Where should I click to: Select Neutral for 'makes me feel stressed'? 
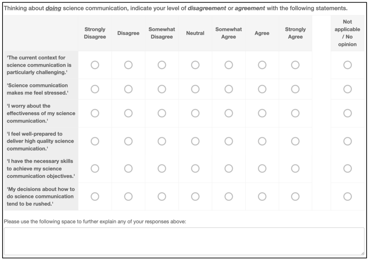pyautogui.click(x=195, y=89)
